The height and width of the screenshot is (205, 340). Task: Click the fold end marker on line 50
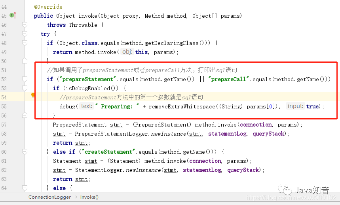[25, 61]
